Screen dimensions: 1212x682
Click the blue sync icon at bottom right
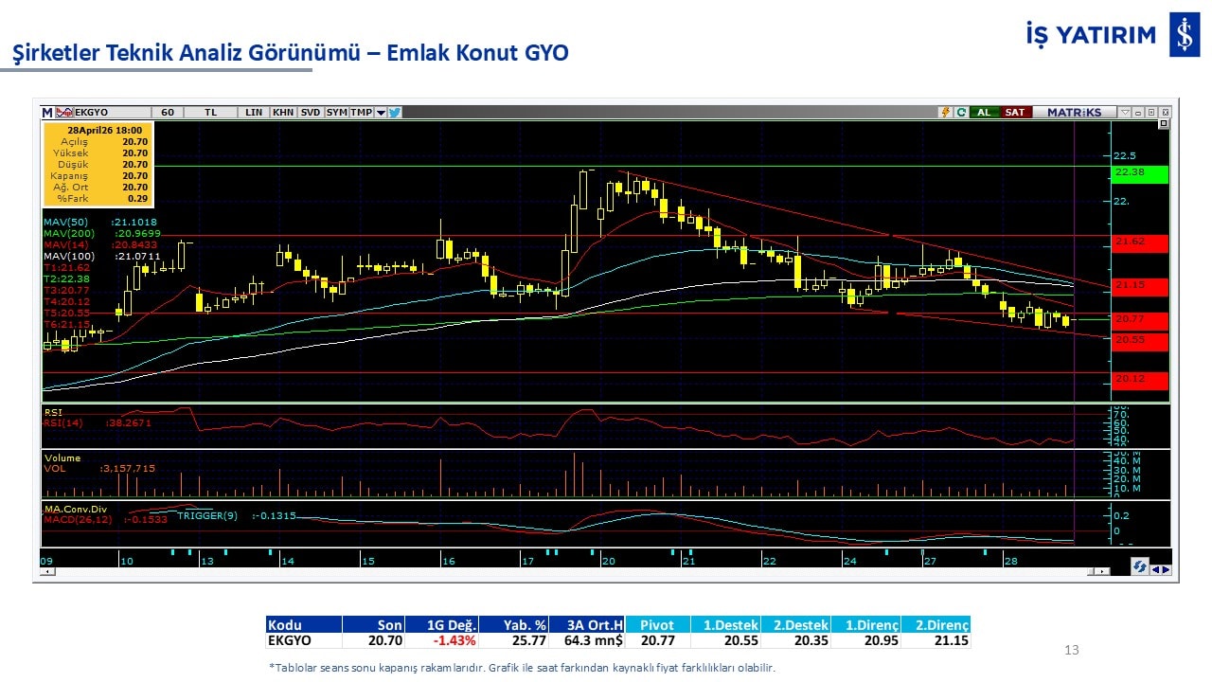click(1140, 566)
